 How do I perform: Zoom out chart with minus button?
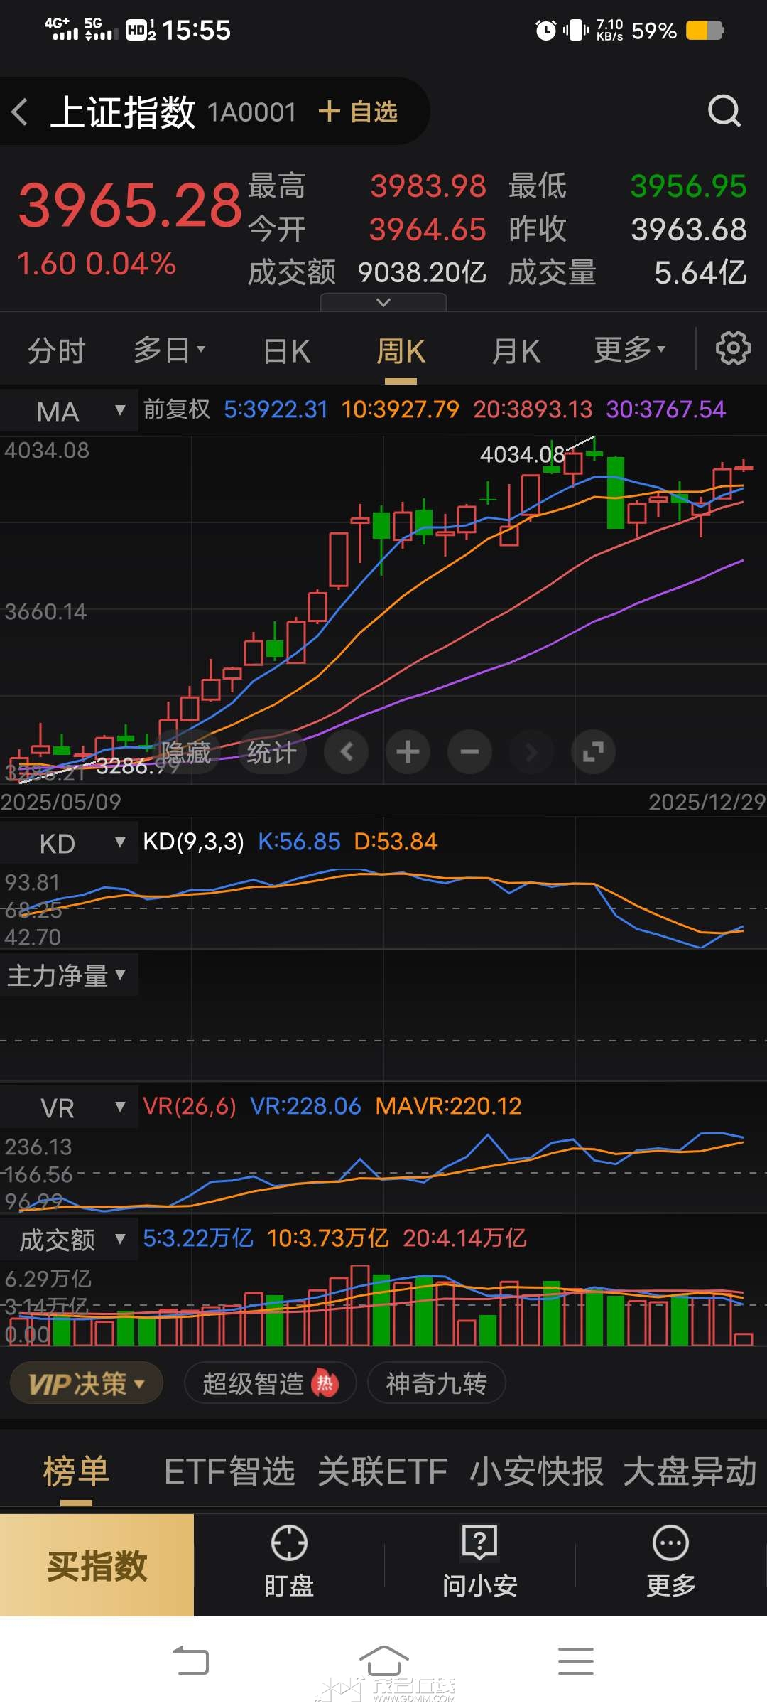469,752
